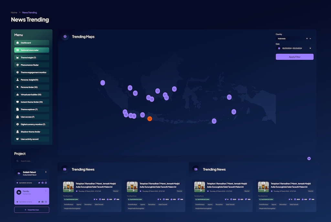Image resolution: width=331 pixels, height=222 pixels.
Task: Click the Apply Filter button
Action: (x=294, y=57)
